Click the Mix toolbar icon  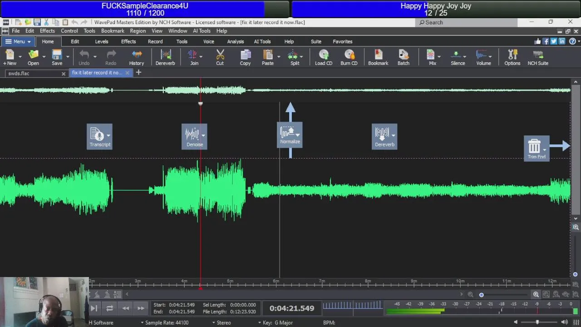(x=431, y=58)
